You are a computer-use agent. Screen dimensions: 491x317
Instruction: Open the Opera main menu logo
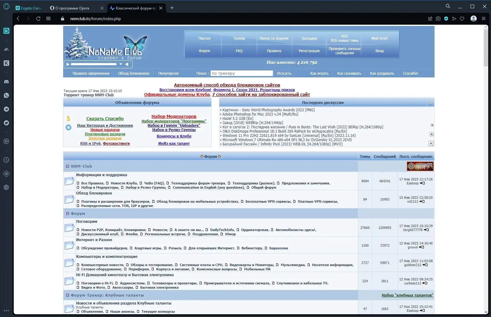tap(6, 6)
